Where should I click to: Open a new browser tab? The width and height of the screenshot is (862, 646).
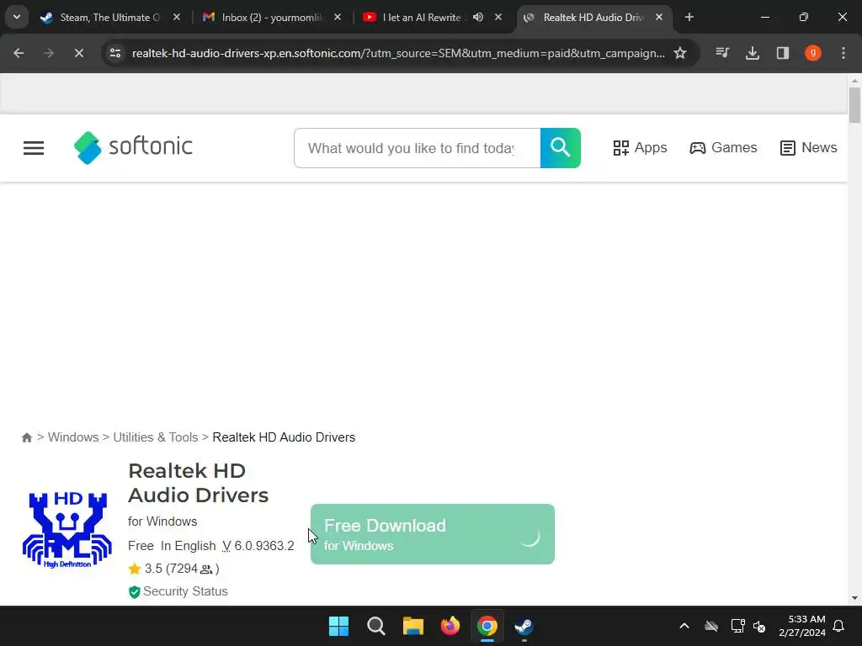(x=689, y=17)
